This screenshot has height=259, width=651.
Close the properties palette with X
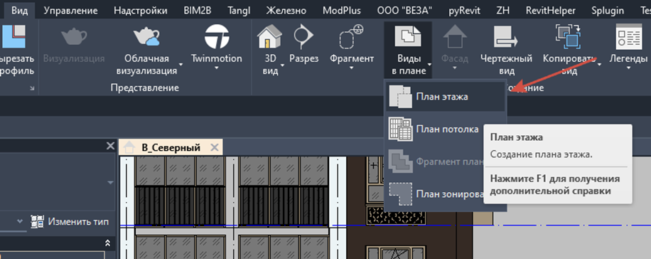click(x=110, y=146)
